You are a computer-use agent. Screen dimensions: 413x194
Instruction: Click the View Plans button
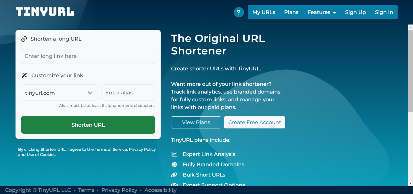coord(196,122)
